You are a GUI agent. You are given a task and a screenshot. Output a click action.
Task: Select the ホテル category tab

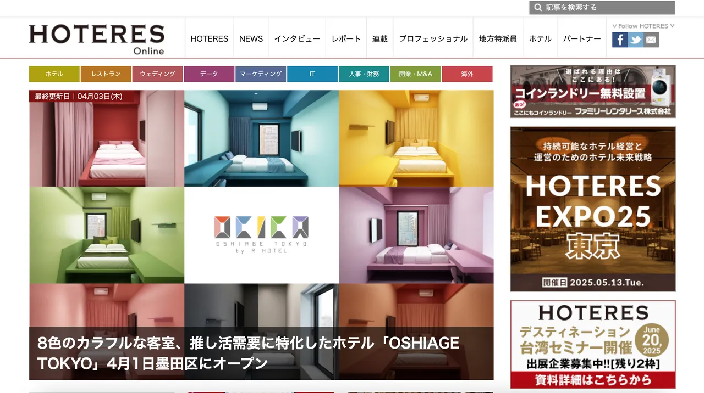(x=54, y=74)
